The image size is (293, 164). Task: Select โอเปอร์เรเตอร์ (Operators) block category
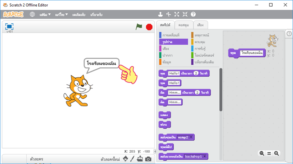[x=203, y=55]
